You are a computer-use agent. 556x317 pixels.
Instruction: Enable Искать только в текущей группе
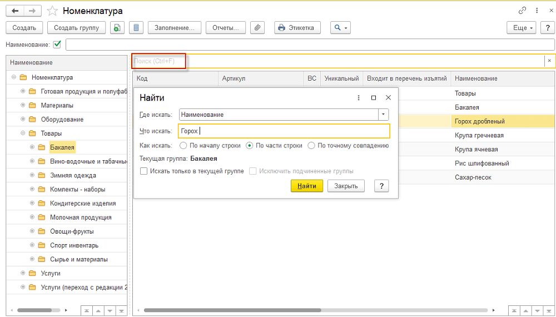click(143, 171)
